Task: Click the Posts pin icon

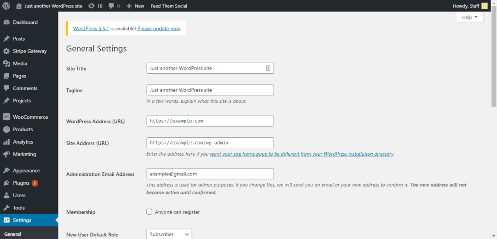Action: pyautogui.click(x=6, y=39)
